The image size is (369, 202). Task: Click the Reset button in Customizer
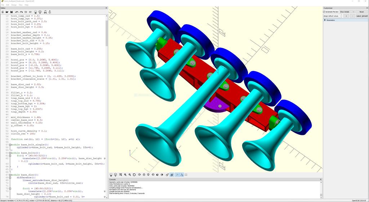(361, 12)
